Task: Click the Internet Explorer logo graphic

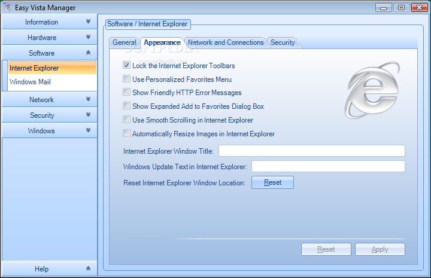Action: tap(372, 90)
